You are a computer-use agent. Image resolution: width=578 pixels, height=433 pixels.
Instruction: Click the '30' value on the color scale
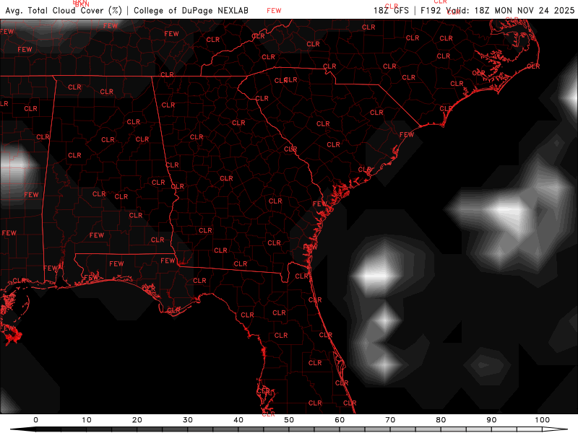[x=188, y=420]
